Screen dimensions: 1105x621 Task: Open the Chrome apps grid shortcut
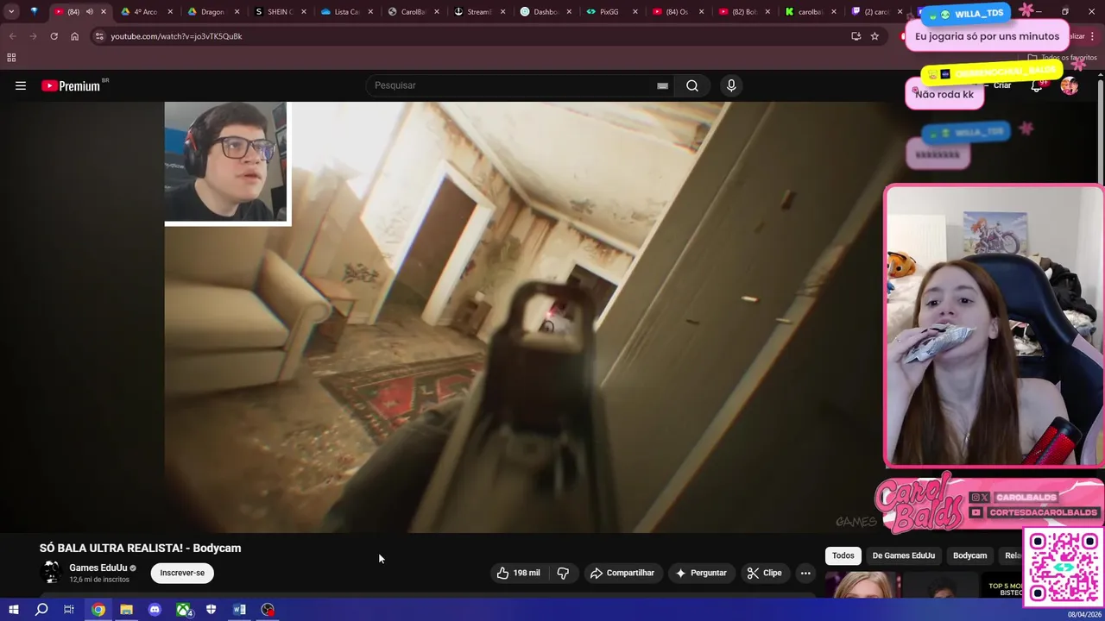pyautogui.click(x=11, y=57)
